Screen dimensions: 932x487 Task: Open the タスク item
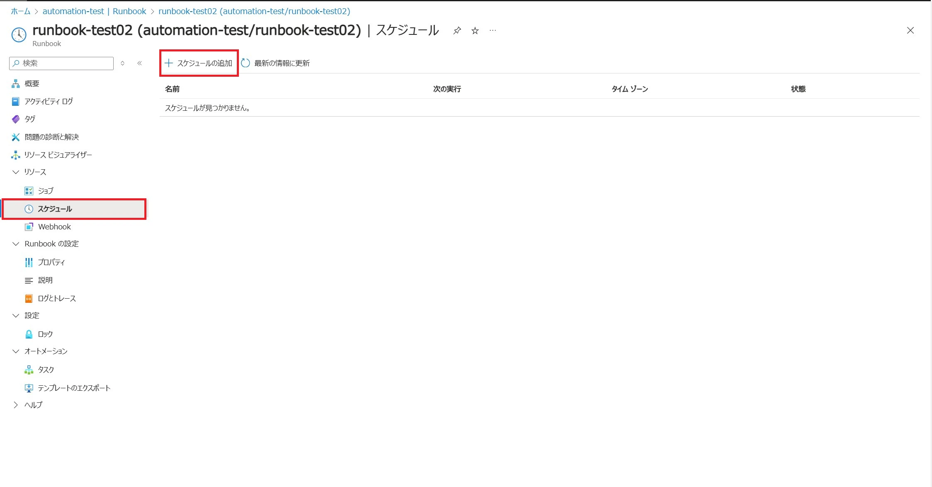(46, 370)
